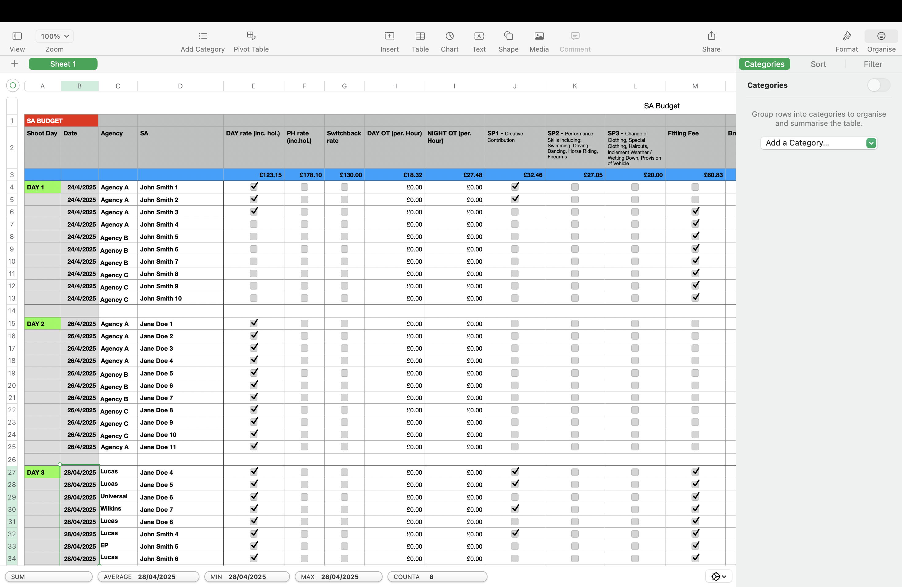Open the Format paintbrush panel
Image resolution: width=902 pixels, height=587 pixels.
tap(846, 36)
